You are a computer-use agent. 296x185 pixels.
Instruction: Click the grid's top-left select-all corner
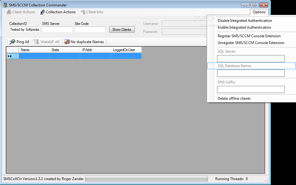pos(12,50)
